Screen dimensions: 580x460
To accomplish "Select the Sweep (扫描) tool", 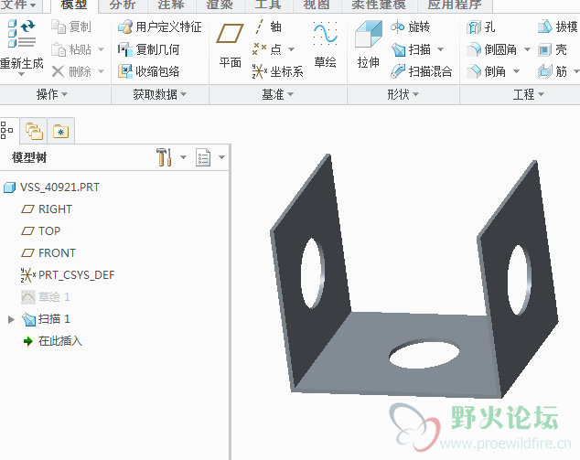I will tap(411, 49).
